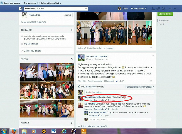Open File Explorer from the taskbar
The image size is (182, 134).
tap(24, 131)
